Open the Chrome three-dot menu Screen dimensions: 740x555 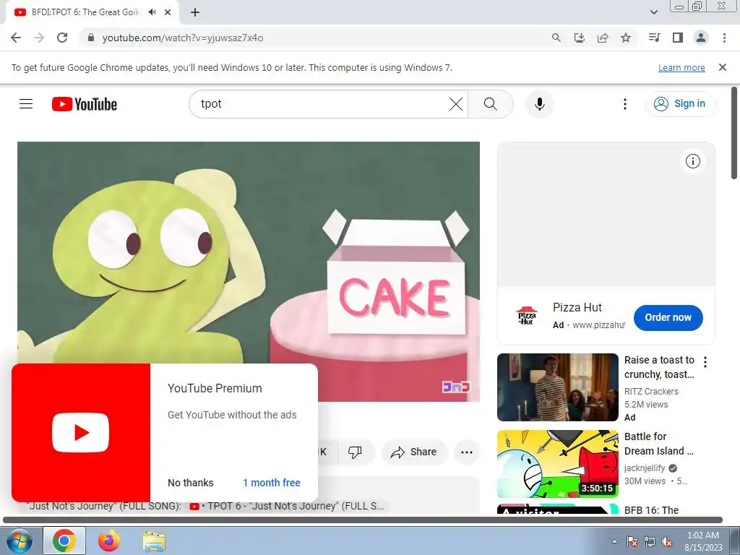click(x=724, y=38)
